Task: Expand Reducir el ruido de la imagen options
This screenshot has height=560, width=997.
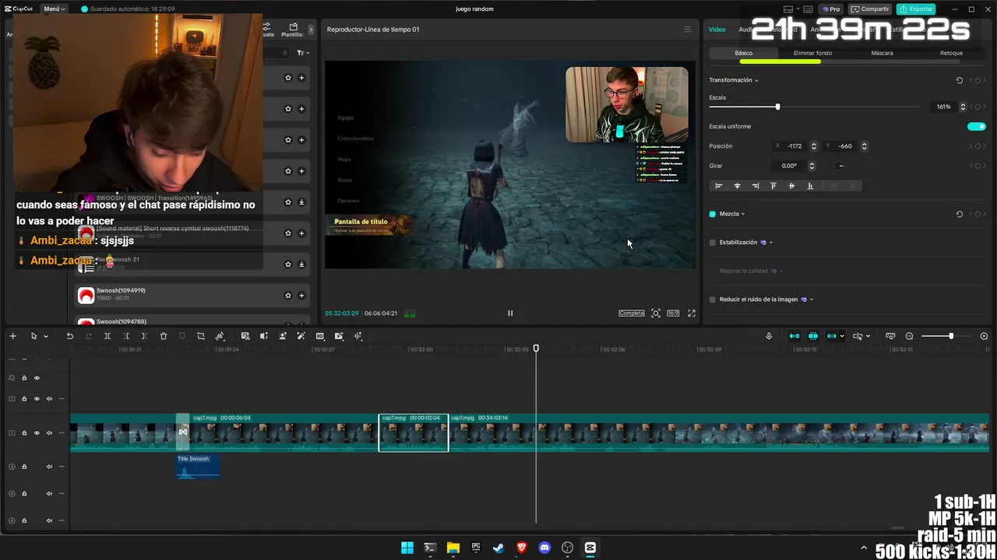Action: tap(812, 299)
